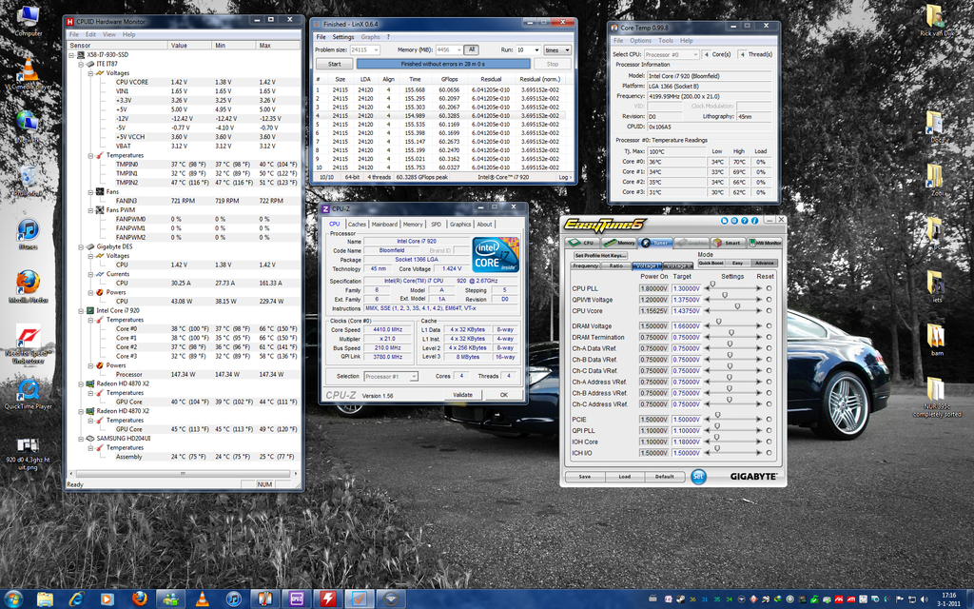974x609 pixels.
Task: Open the Settings menu in LinX
Action: (x=343, y=37)
